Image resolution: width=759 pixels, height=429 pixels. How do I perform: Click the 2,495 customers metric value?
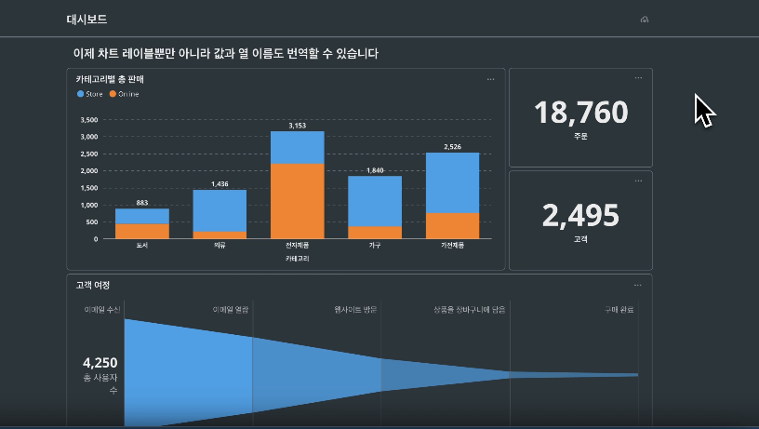[580, 215]
